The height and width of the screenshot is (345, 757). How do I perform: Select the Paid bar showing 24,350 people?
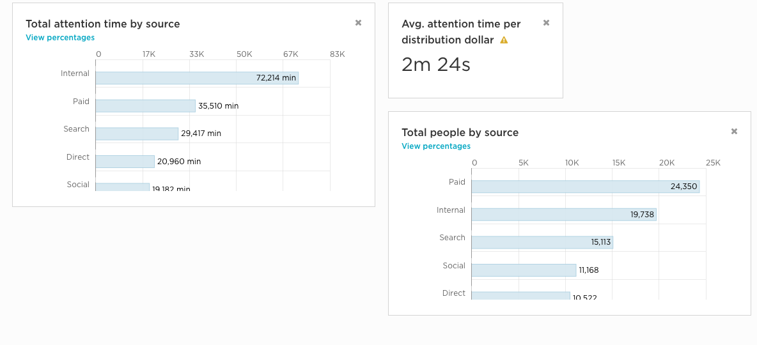[586, 187]
